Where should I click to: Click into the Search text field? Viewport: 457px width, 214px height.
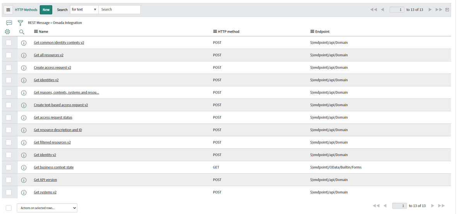(119, 10)
